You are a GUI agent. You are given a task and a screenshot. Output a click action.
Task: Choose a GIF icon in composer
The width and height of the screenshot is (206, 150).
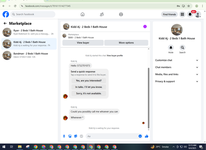coord(82,136)
